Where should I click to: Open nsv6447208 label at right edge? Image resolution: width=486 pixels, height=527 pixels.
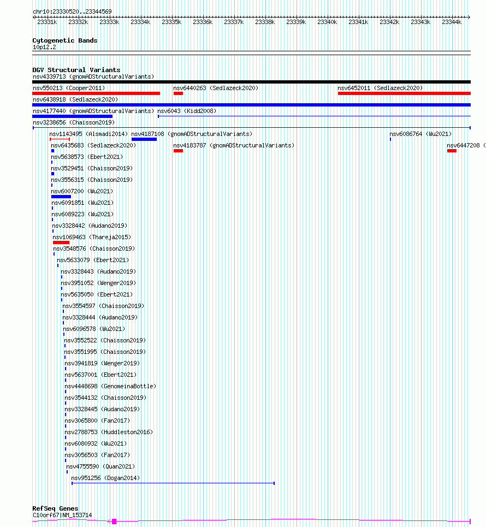(466, 145)
